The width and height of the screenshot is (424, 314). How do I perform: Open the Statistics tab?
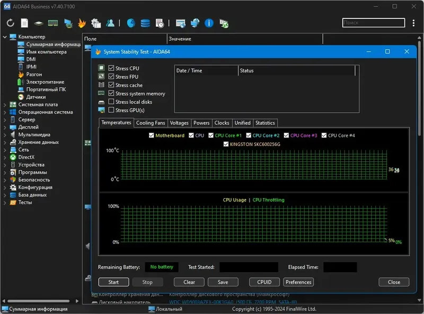(x=265, y=123)
